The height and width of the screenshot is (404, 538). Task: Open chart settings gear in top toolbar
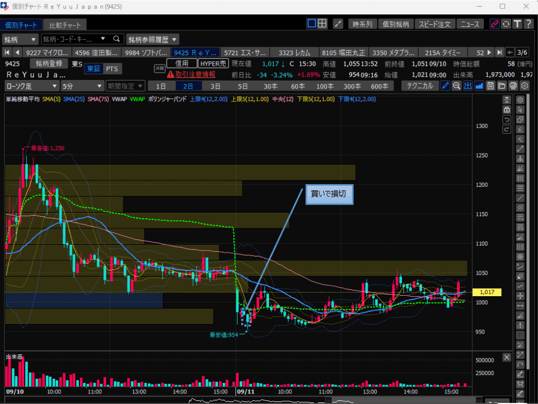point(524,86)
